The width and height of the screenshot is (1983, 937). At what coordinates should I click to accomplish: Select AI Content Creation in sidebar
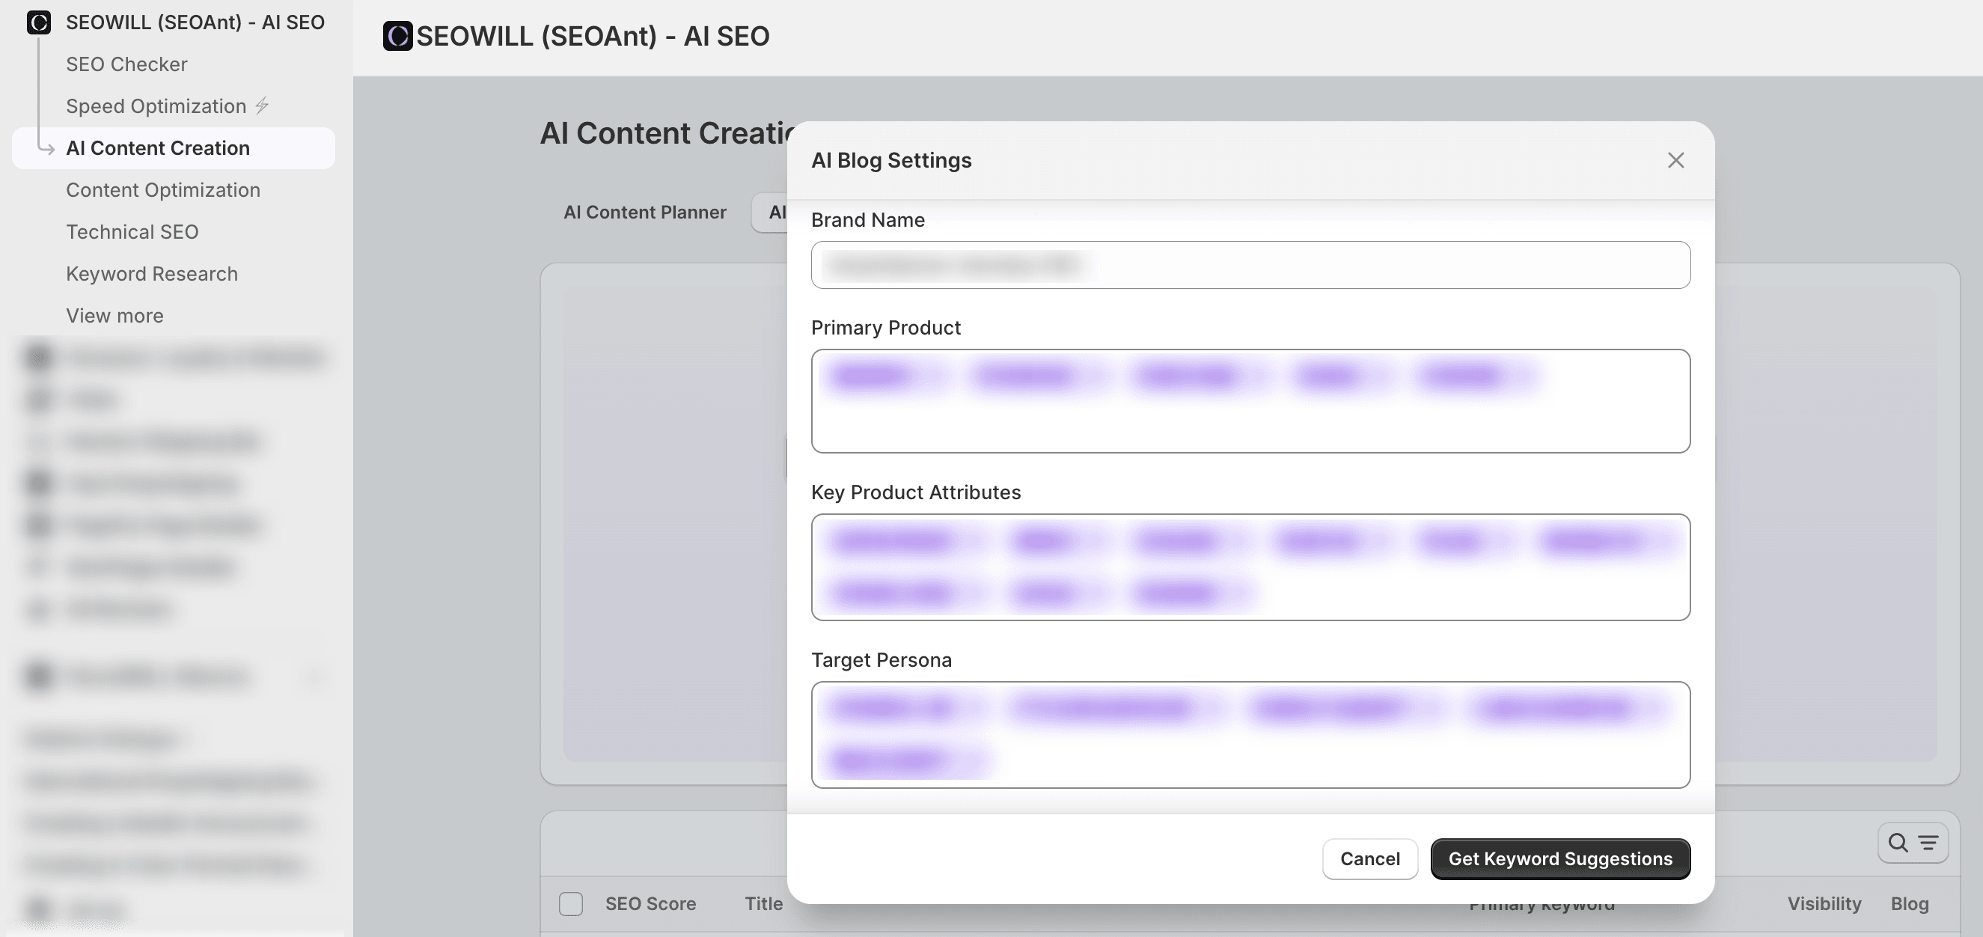point(158,148)
